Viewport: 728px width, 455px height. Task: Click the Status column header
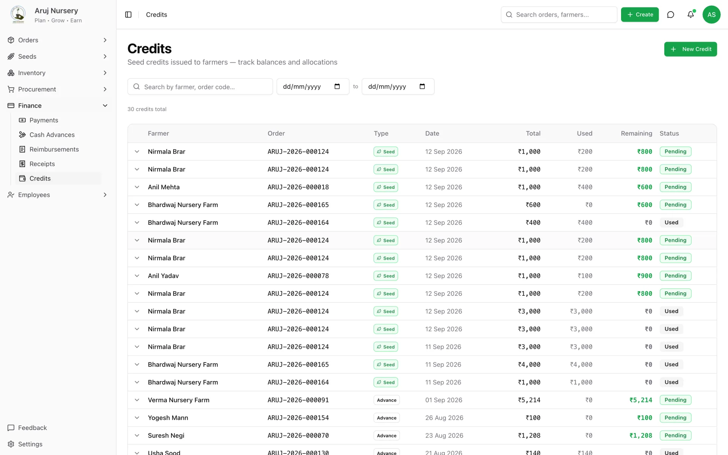pyautogui.click(x=669, y=133)
